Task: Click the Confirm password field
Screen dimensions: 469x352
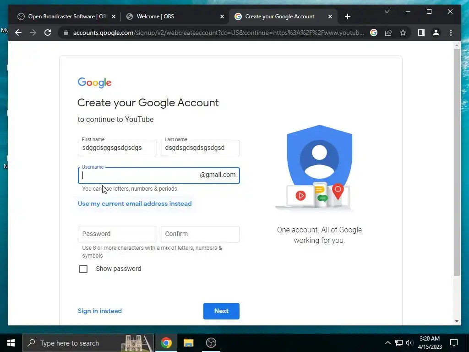Action: (x=200, y=234)
